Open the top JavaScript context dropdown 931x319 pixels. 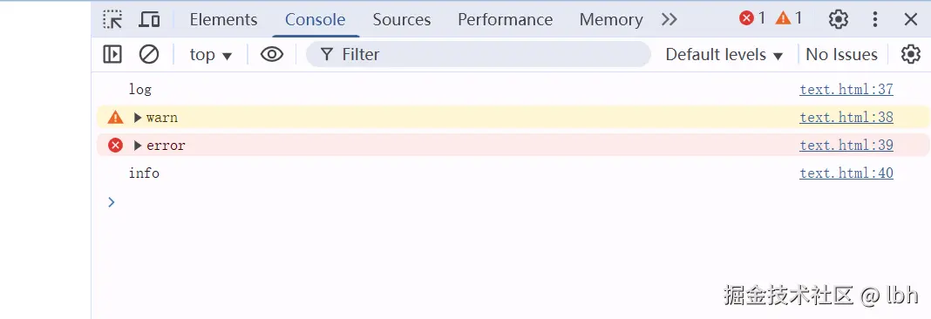[210, 55]
